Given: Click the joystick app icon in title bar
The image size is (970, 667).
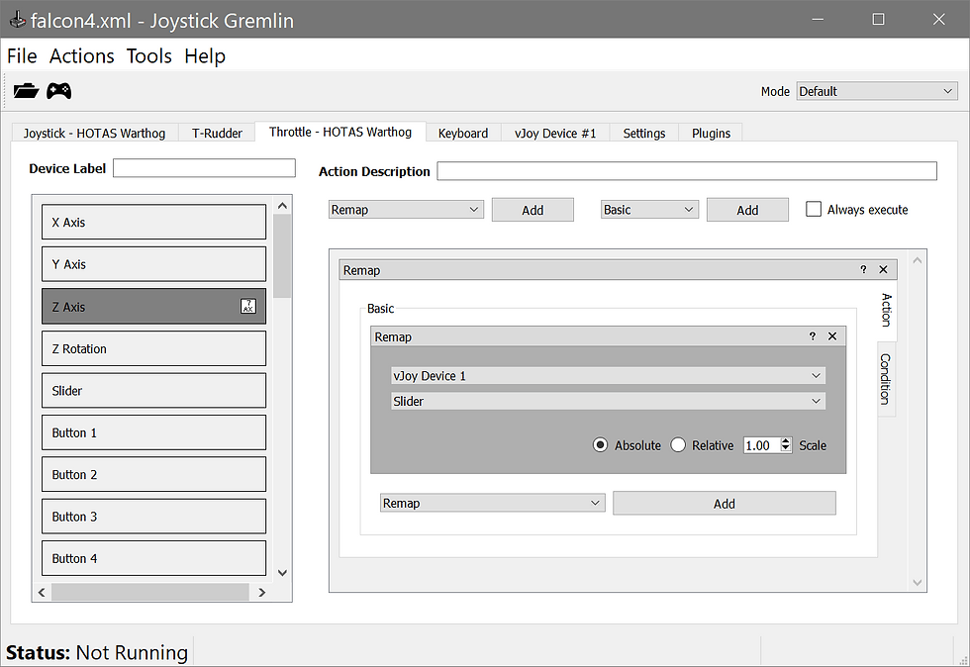Looking at the screenshot, I should tap(18, 20).
